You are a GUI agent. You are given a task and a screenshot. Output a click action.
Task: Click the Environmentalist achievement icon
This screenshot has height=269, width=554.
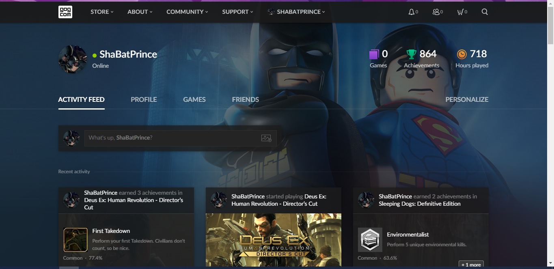(370, 240)
